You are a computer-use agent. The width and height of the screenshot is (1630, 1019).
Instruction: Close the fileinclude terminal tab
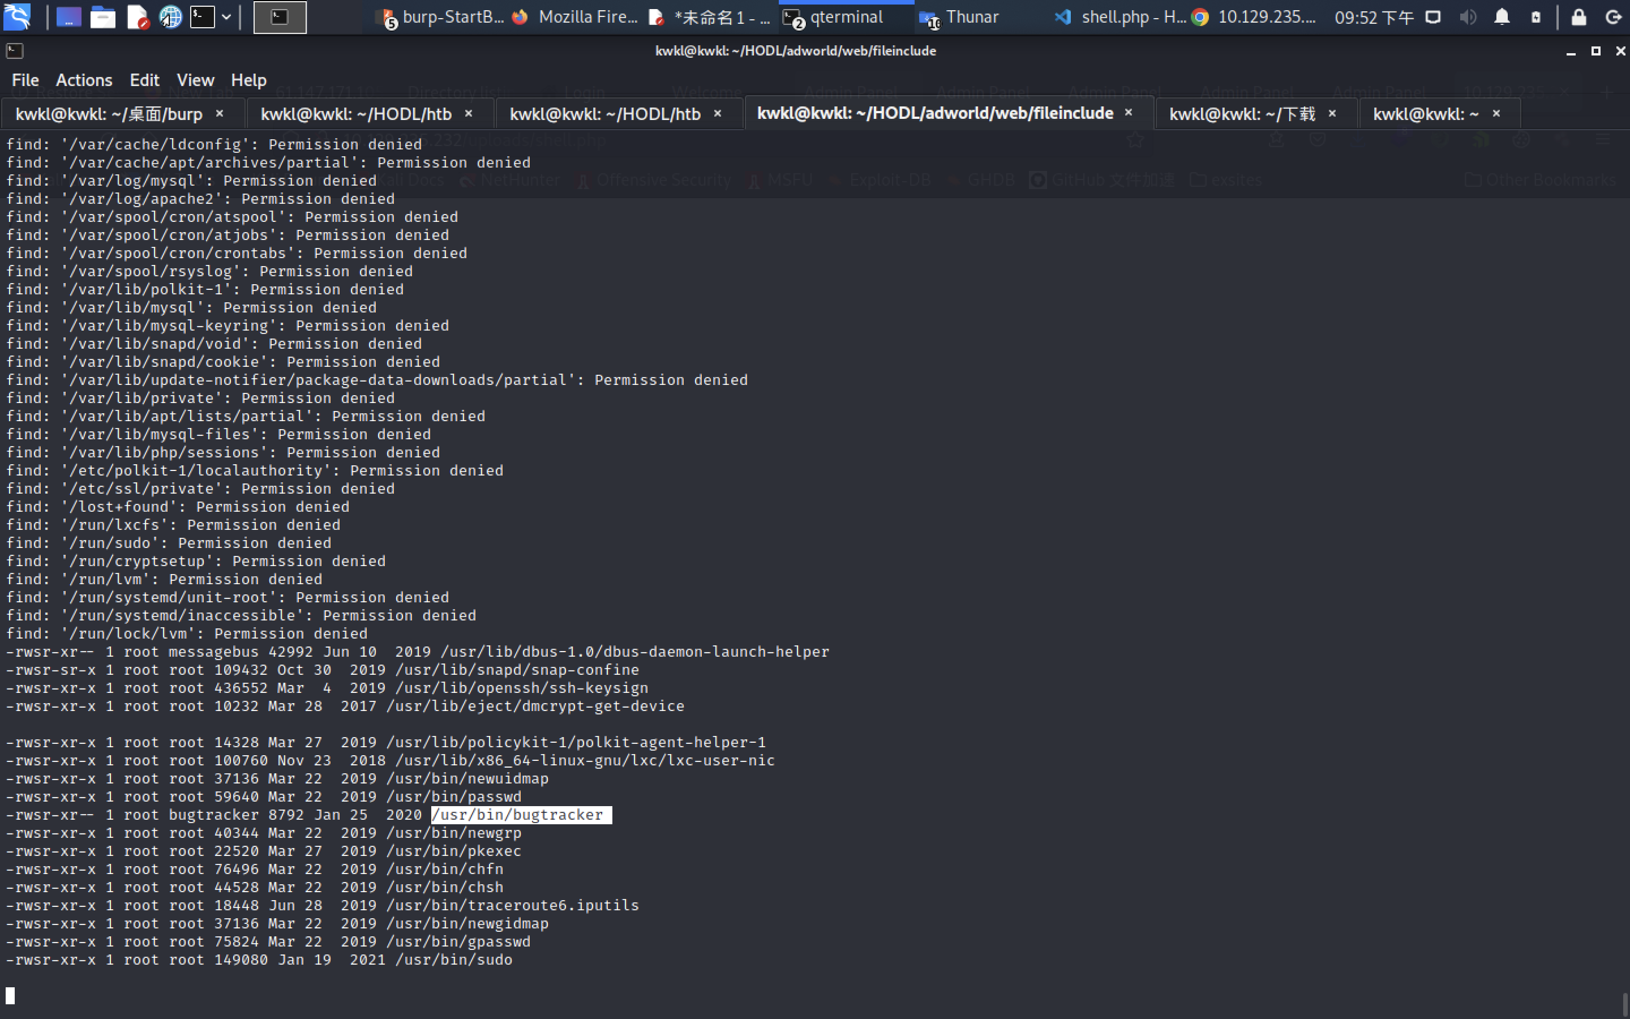(1129, 113)
